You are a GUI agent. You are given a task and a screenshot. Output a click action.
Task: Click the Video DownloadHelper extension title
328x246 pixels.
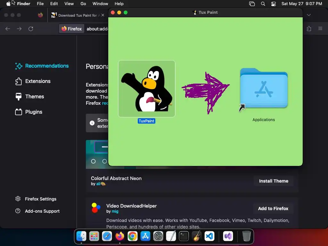coord(132,206)
